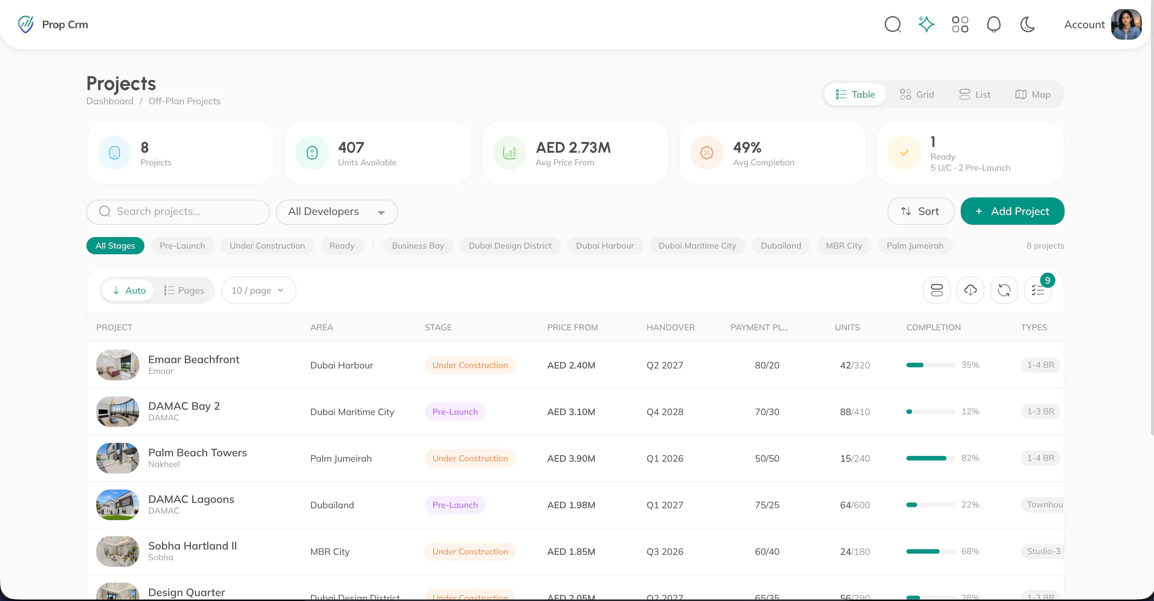Switch to Grid view
This screenshot has height=601, width=1154.
[917, 95]
